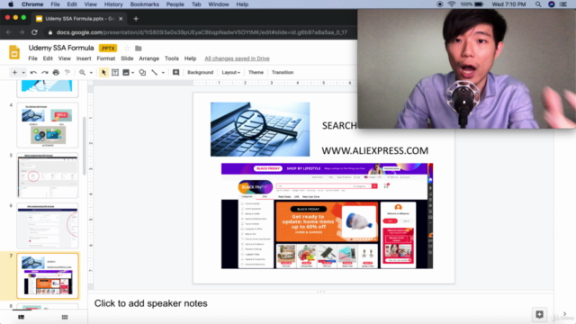Open the File menu in Slides
576x324 pixels.
[32, 58]
